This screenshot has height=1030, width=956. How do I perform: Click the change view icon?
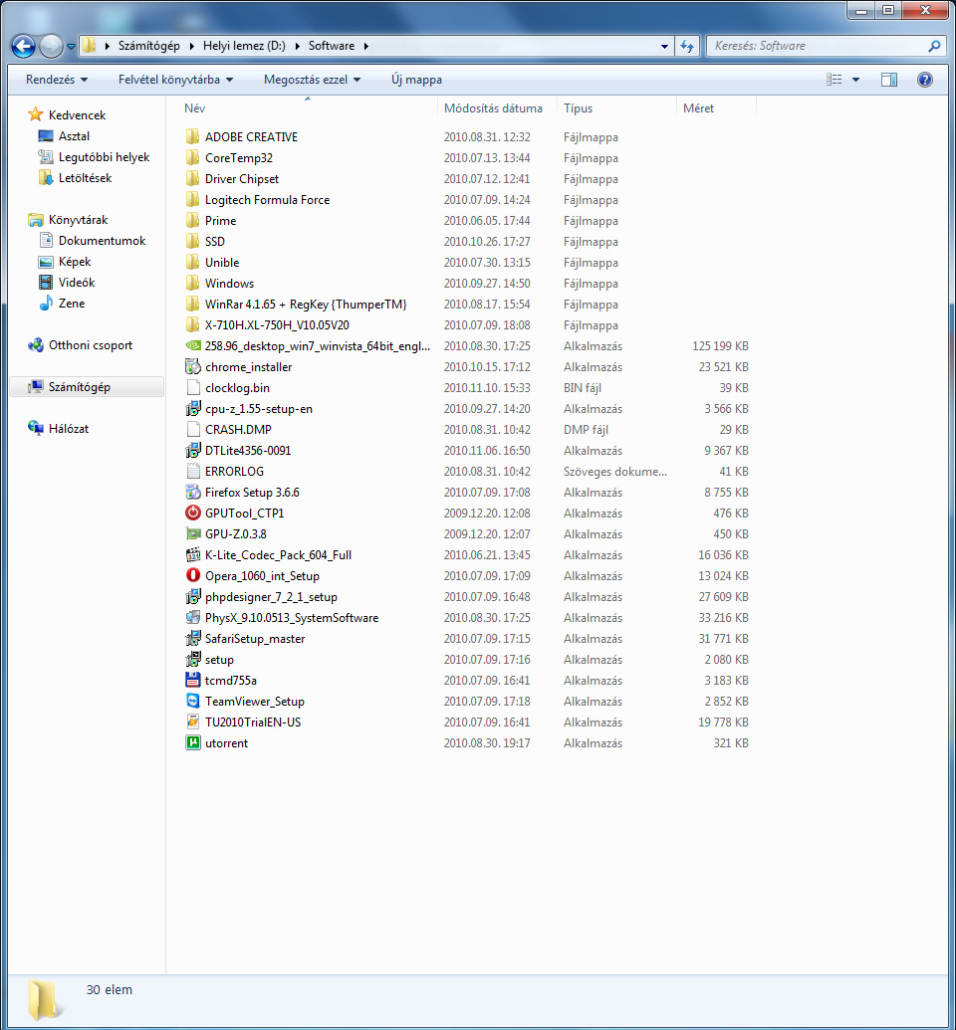tap(835, 80)
